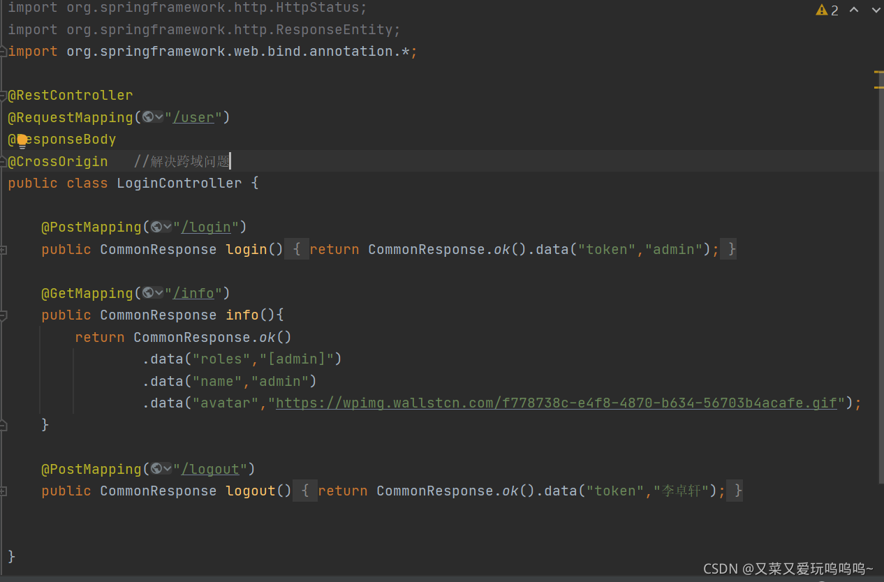Click the globe icon beside "/user" mapping

click(x=148, y=117)
